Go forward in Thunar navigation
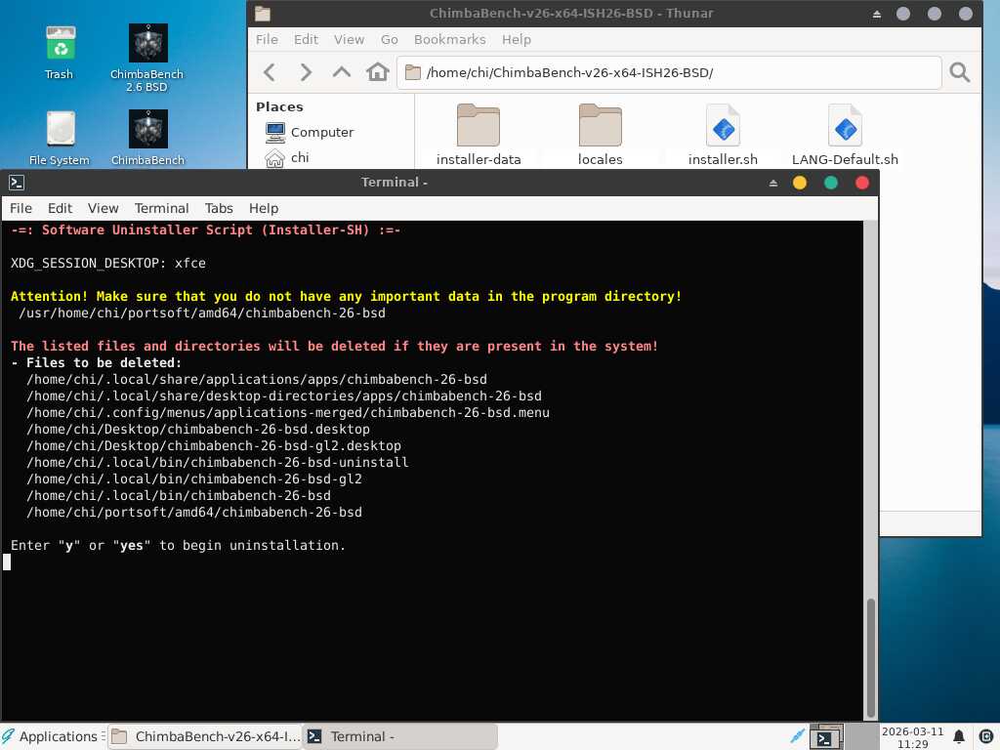The height and width of the screenshot is (750, 1000). click(306, 72)
